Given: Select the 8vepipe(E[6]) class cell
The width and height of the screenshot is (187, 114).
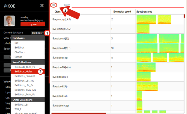Looking at the screenshot, I should pos(81,96).
